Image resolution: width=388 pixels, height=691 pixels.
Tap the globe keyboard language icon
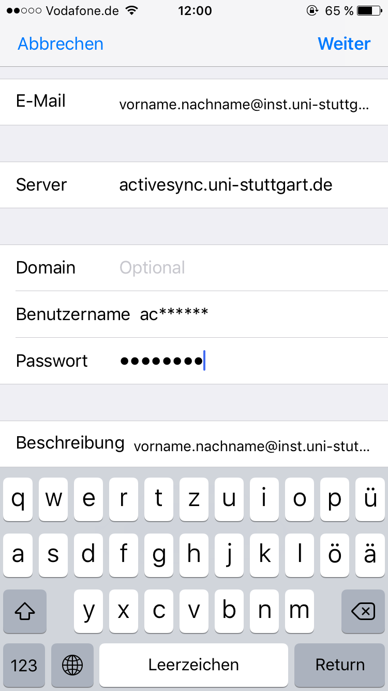point(72,665)
